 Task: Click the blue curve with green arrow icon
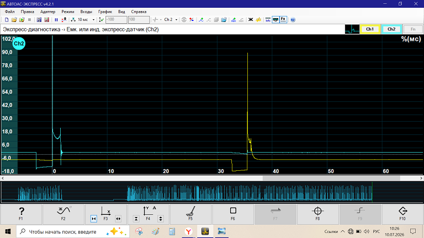coord(201,20)
